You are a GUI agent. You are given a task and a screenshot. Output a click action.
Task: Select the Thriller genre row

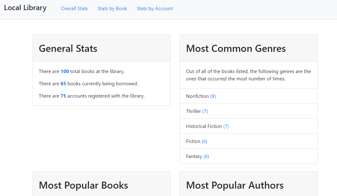point(248,111)
